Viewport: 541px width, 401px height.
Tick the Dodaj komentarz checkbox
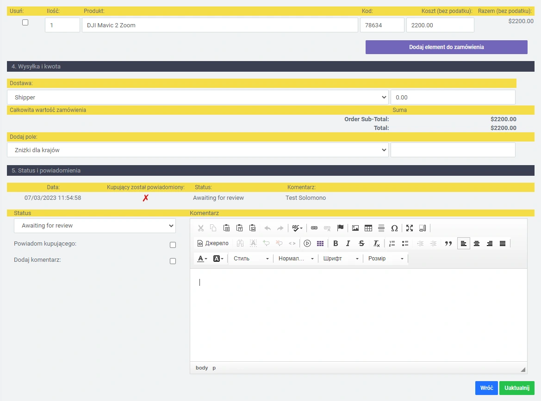[x=173, y=261]
